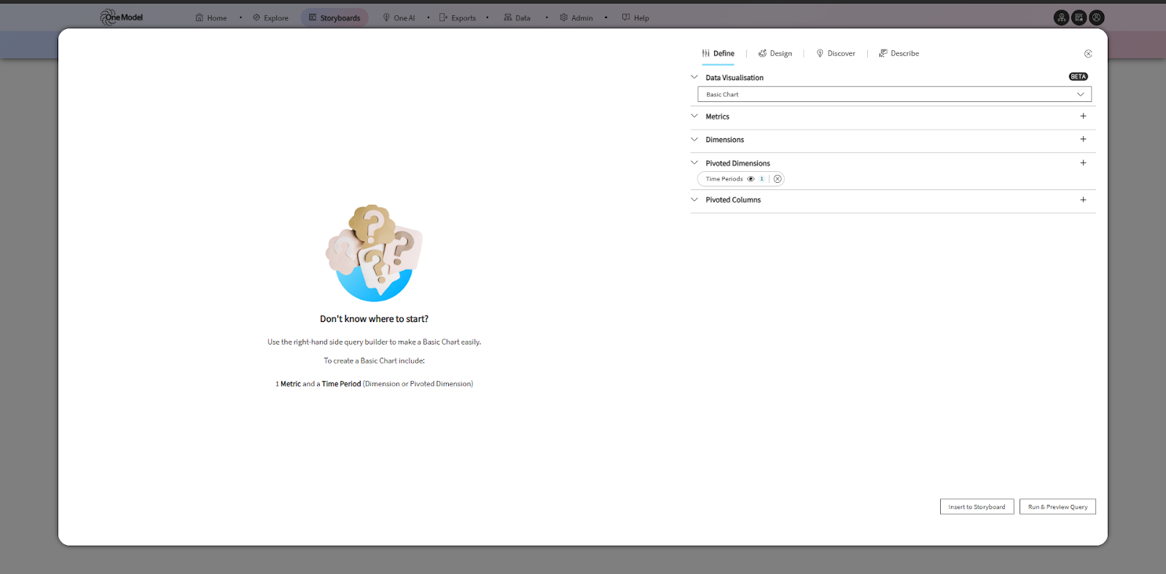Collapse the Pivoted Dimensions section
Viewport: 1166px width, 574px height.
point(694,163)
